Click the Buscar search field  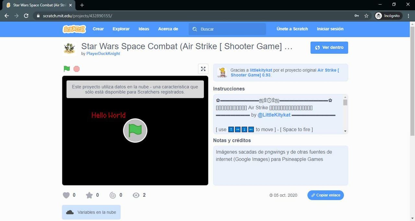pyautogui.click(x=227, y=29)
